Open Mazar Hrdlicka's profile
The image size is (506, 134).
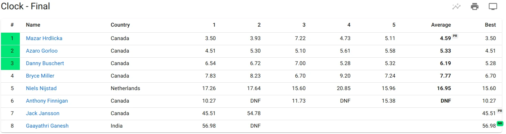tap(44, 38)
